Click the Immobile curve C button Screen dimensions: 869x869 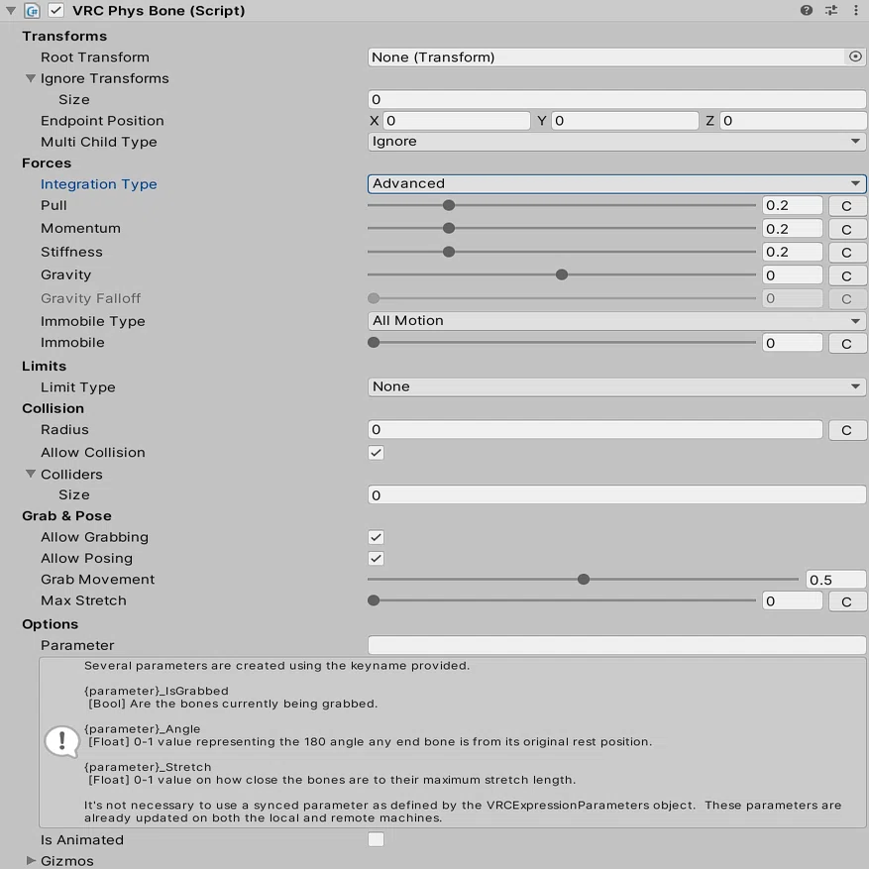tap(846, 343)
